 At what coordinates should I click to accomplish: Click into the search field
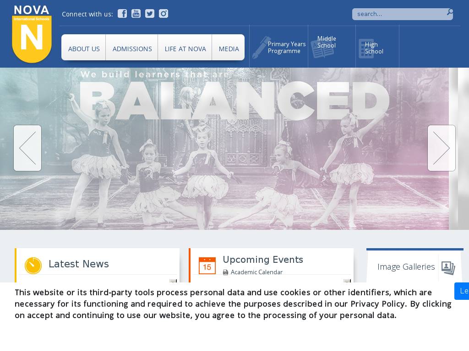[398, 14]
